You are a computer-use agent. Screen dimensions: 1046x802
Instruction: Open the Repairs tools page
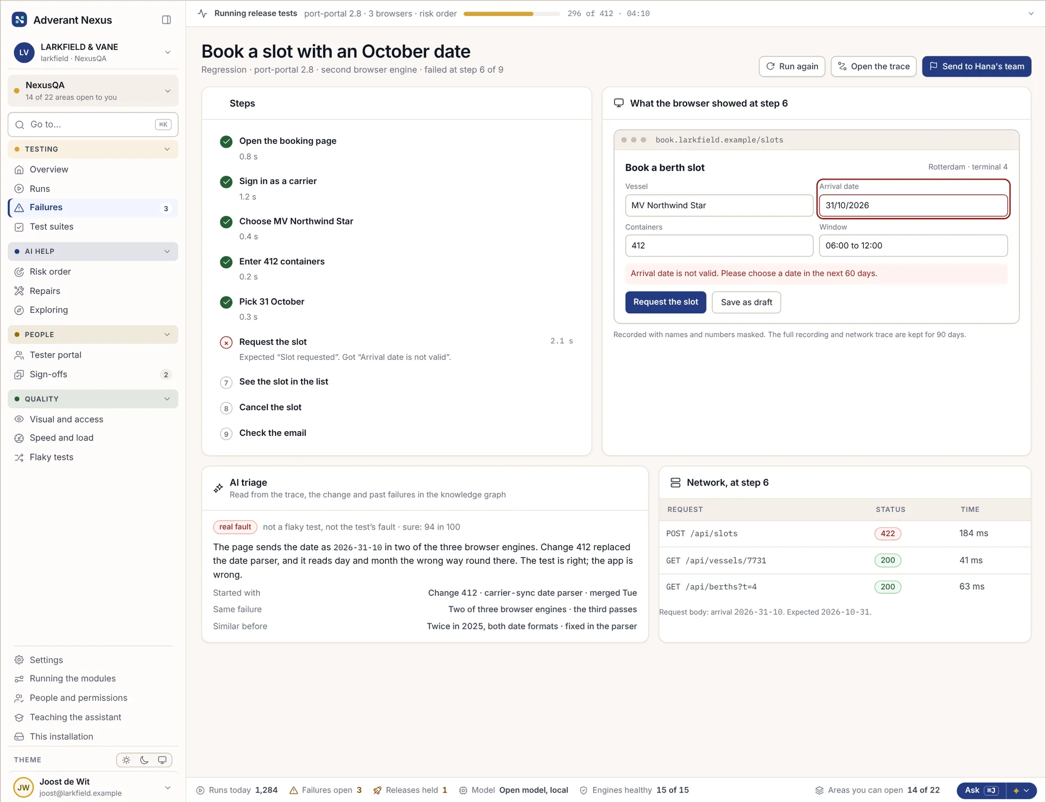pyautogui.click(x=93, y=291)
